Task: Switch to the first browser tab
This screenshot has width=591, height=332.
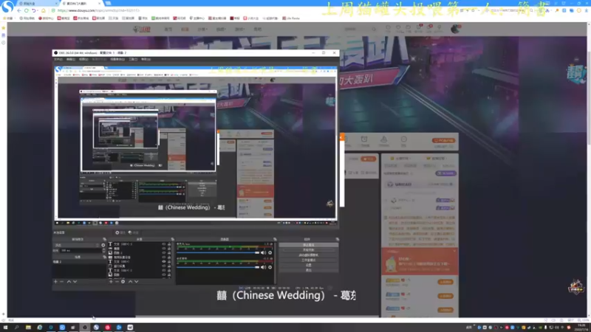Action: pos(36,4)
